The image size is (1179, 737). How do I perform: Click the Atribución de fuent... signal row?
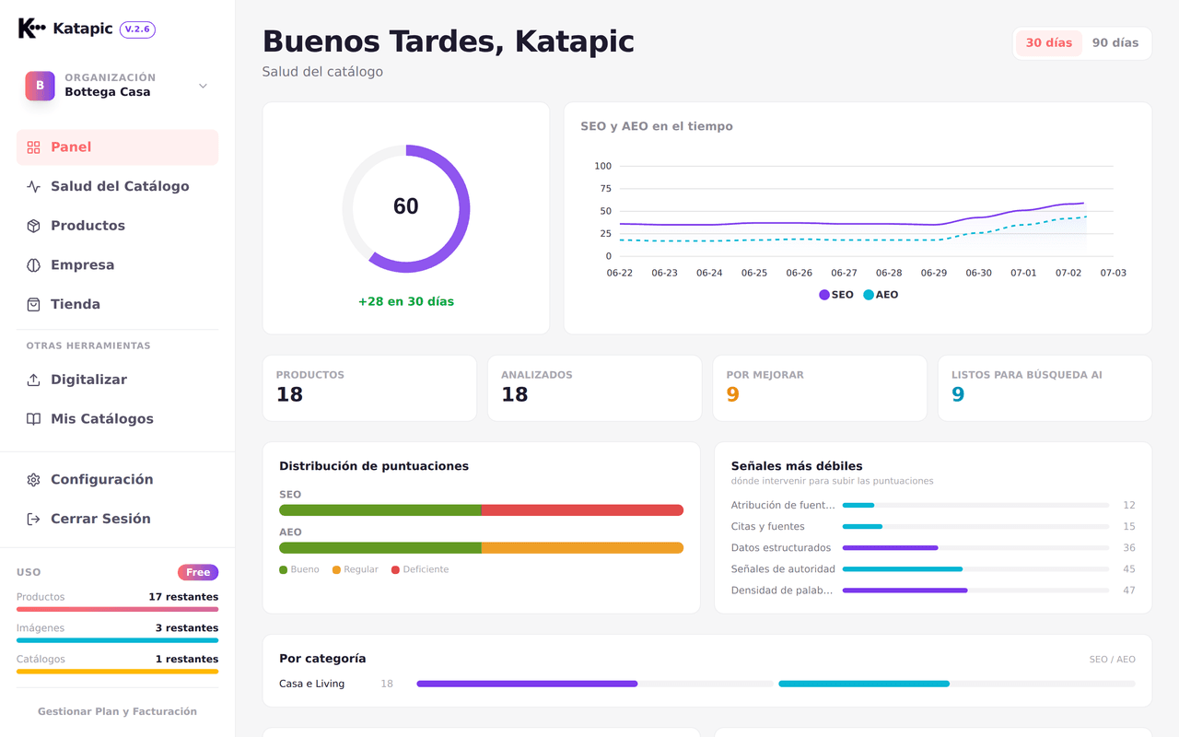(x=933, y=505)
